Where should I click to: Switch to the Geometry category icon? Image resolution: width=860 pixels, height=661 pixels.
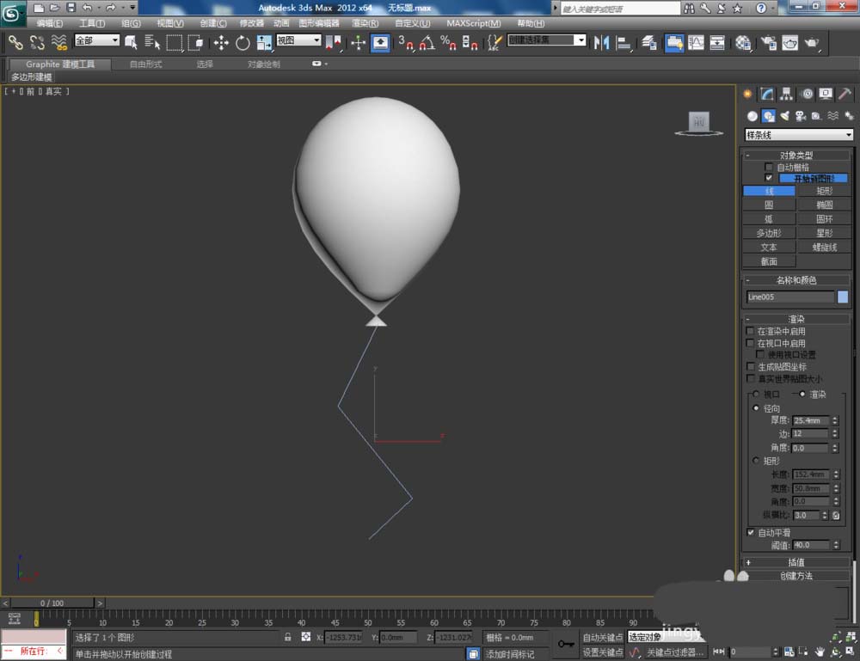[x=752, y=116]
